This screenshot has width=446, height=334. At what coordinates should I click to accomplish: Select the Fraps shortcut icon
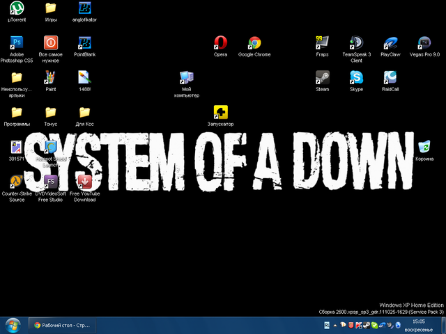[322, 42]
